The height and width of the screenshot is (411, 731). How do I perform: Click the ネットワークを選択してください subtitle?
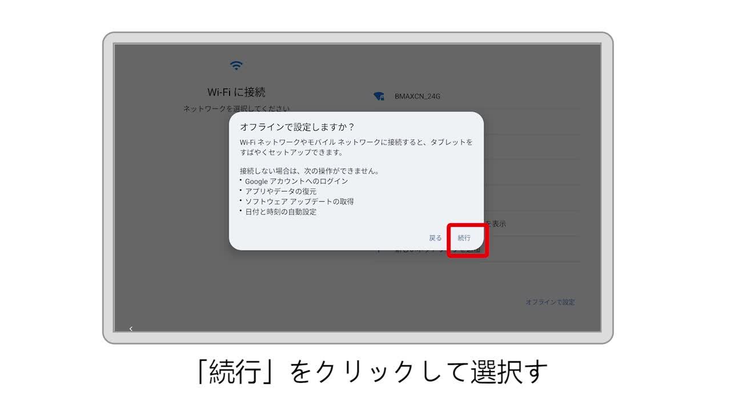(236, 108)
